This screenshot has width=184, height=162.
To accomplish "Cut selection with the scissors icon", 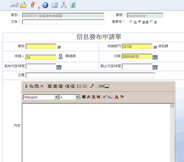I will coord(26,86).
